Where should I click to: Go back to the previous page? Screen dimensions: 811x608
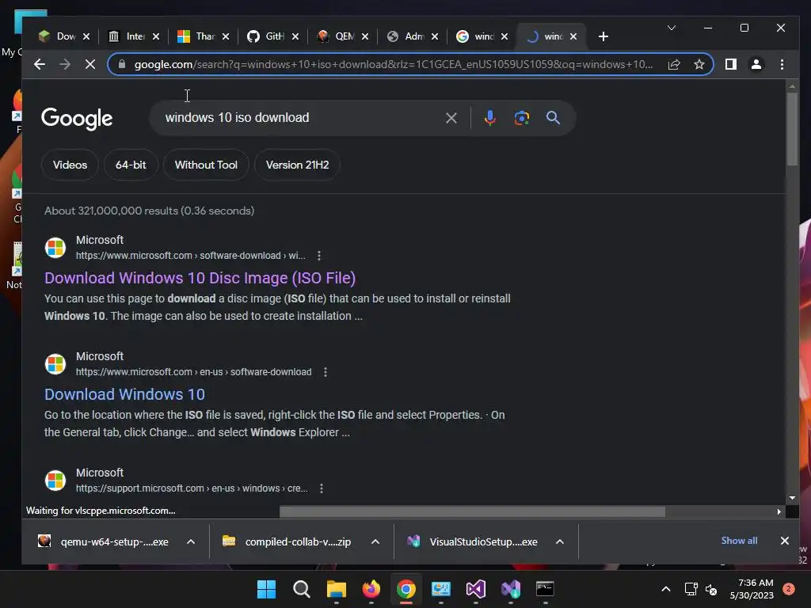40,64
